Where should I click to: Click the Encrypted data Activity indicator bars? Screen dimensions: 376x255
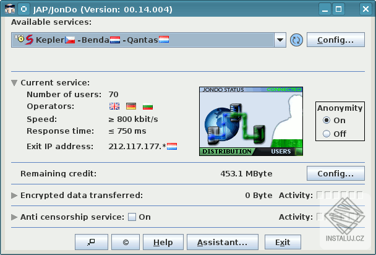[340, 195]
